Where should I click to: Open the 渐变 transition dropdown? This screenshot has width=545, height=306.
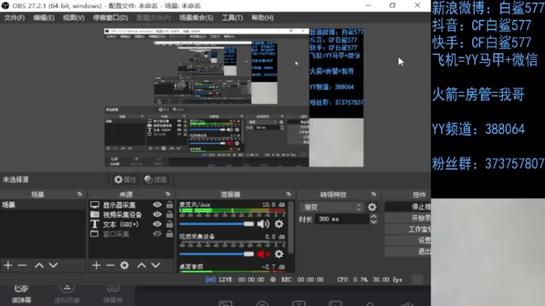(x=332, y=207)
